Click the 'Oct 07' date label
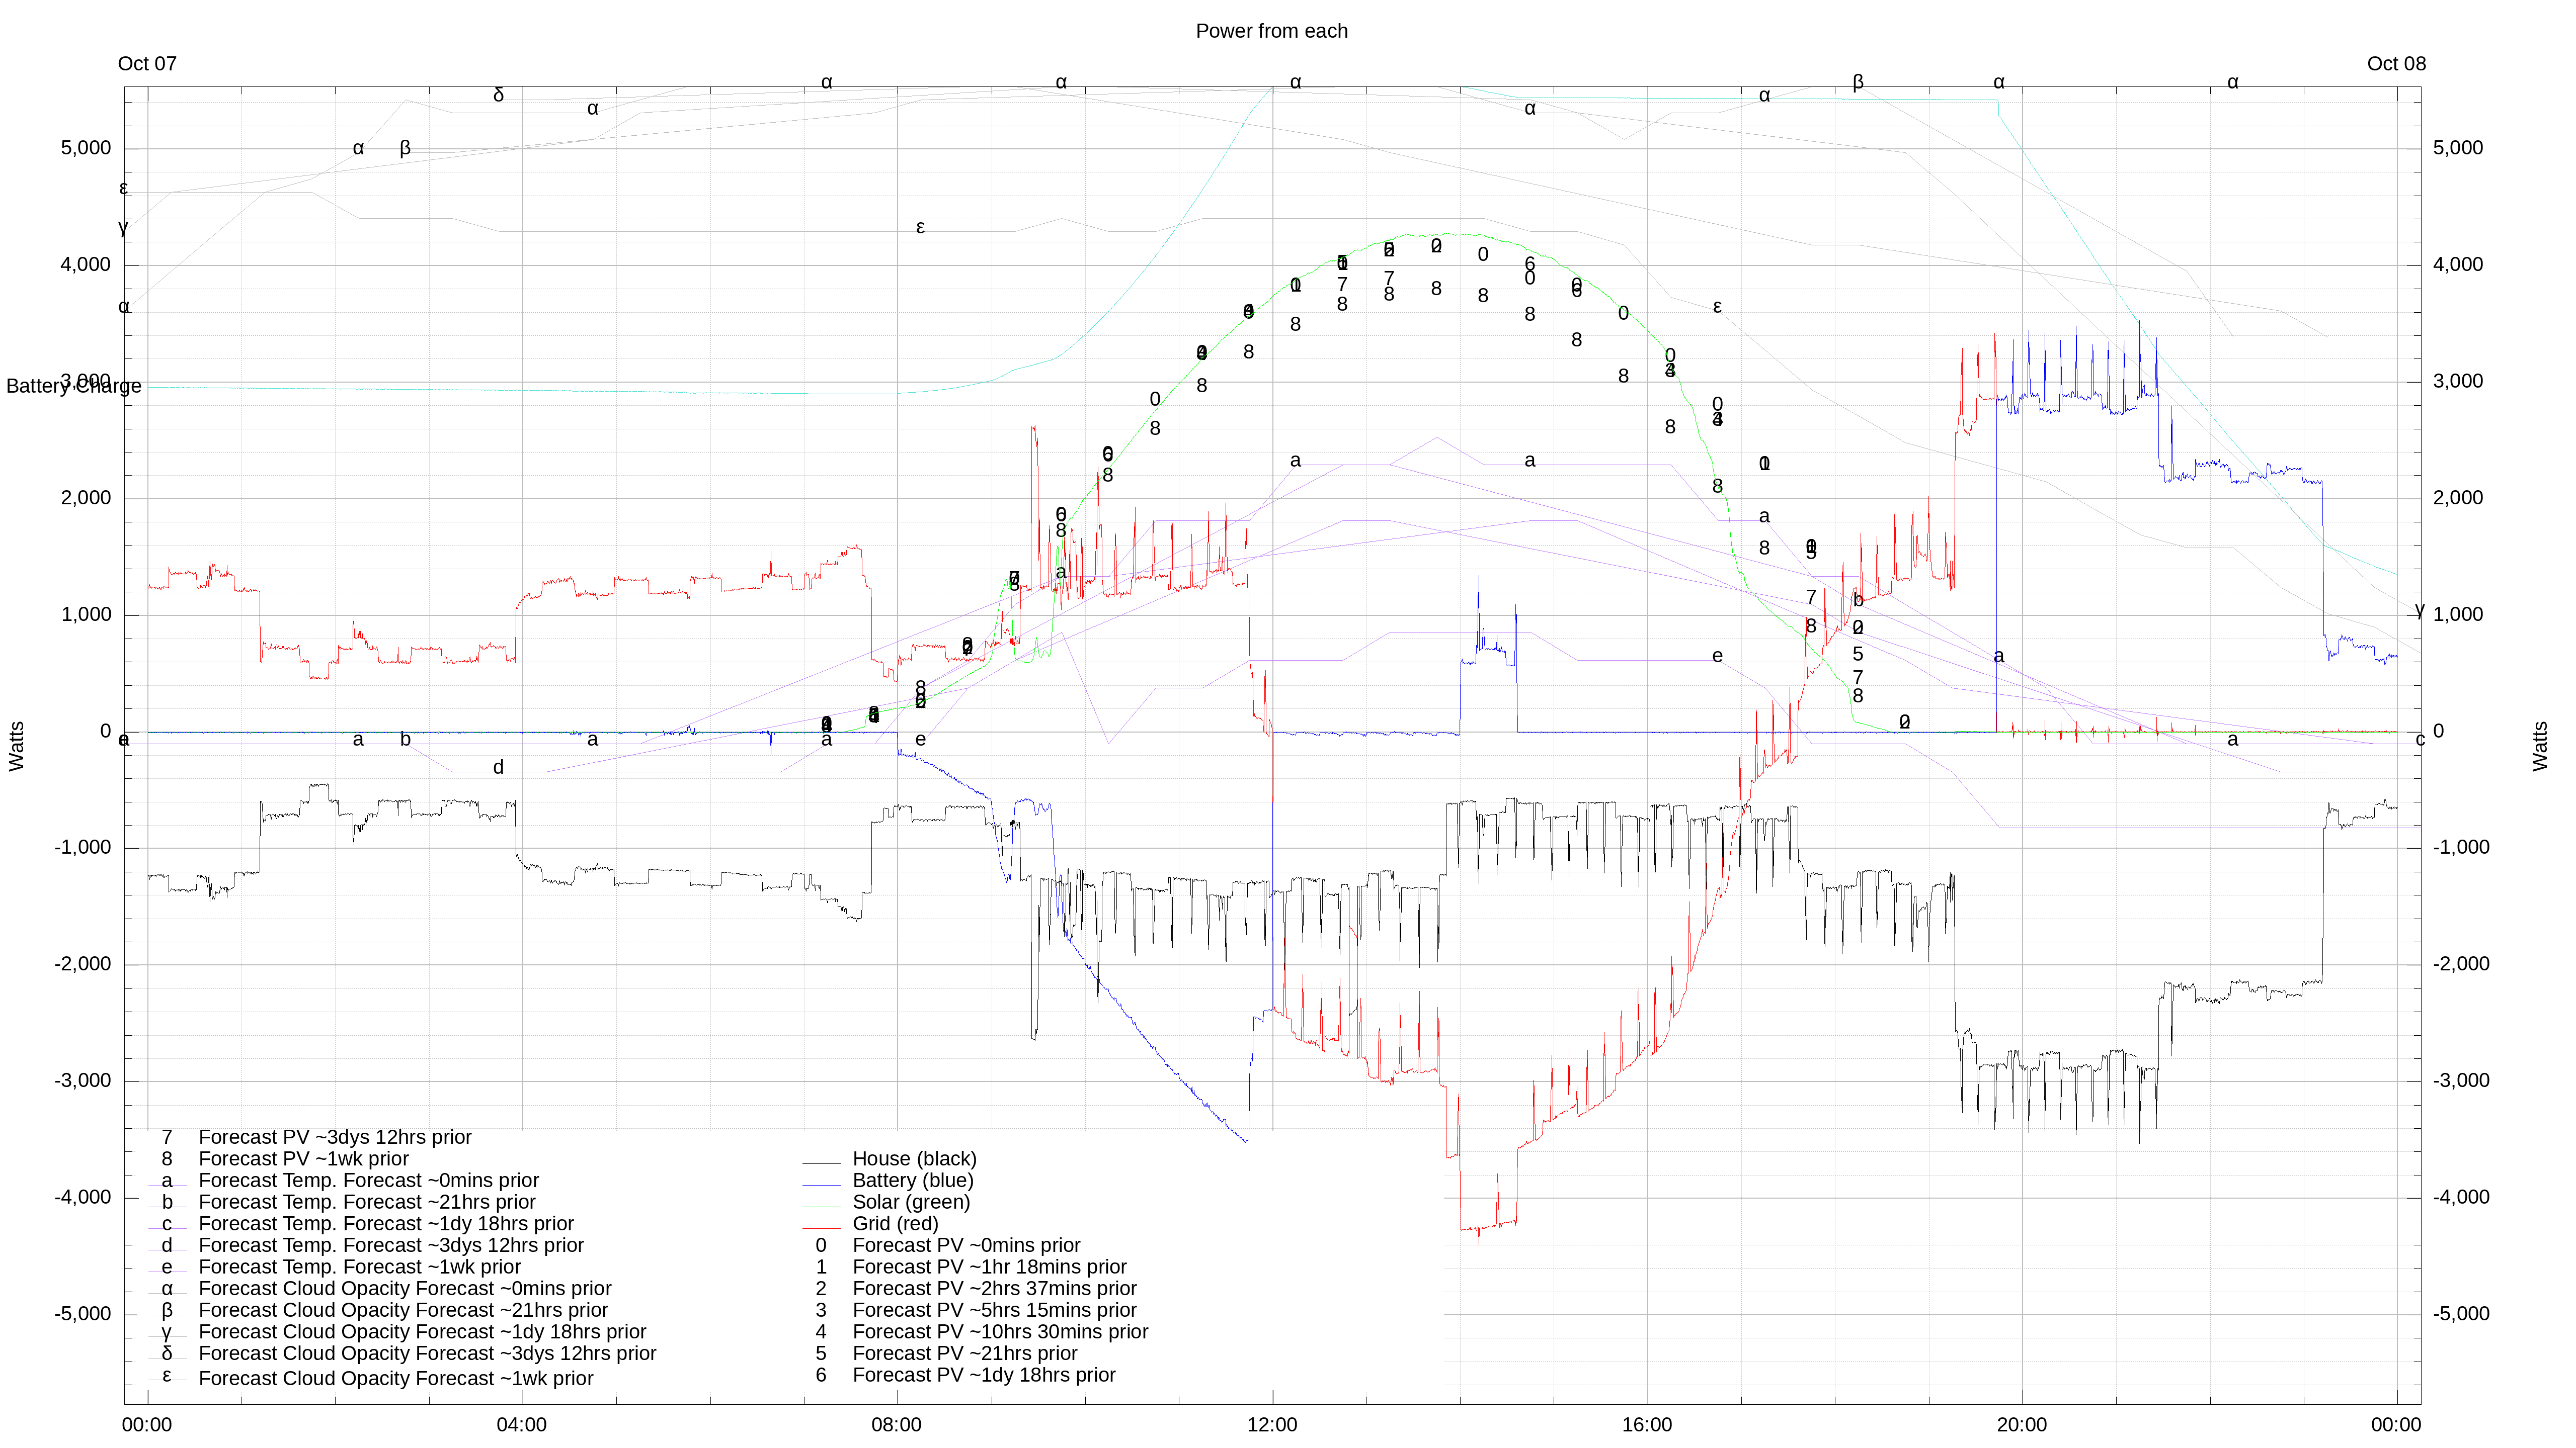The width and height of the screenshot is (2576, 1448). point(147,64)
